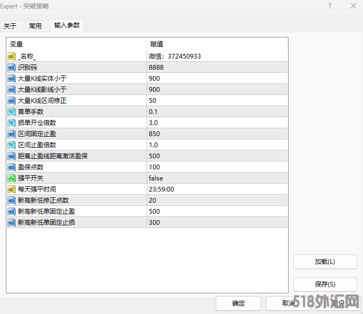Screen dimensions: 363x314
Task: Confirm settings with the 确定 button
Action: pos(238,303)
